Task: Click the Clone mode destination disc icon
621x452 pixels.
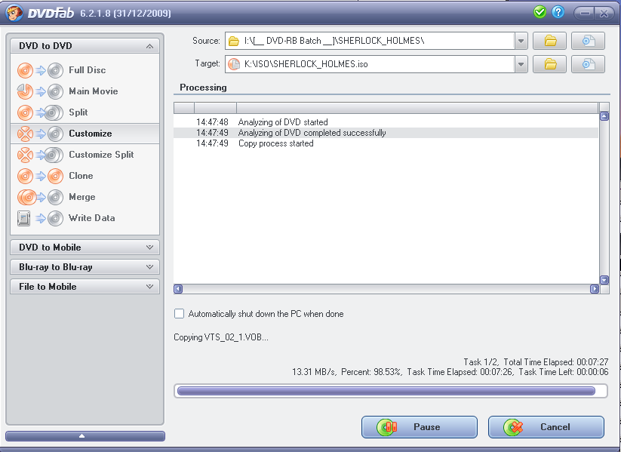Action: pyautogui.click(x=55, y=176)
